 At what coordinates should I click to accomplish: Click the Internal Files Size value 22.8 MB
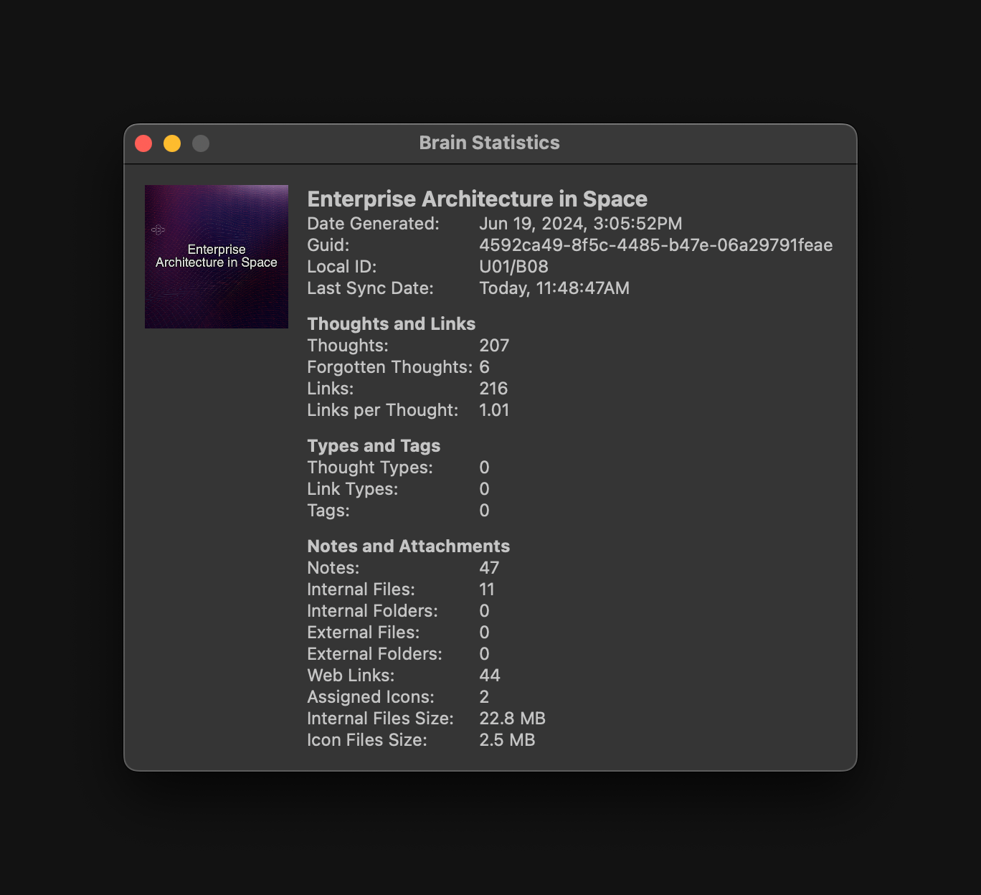click(512, 719)
